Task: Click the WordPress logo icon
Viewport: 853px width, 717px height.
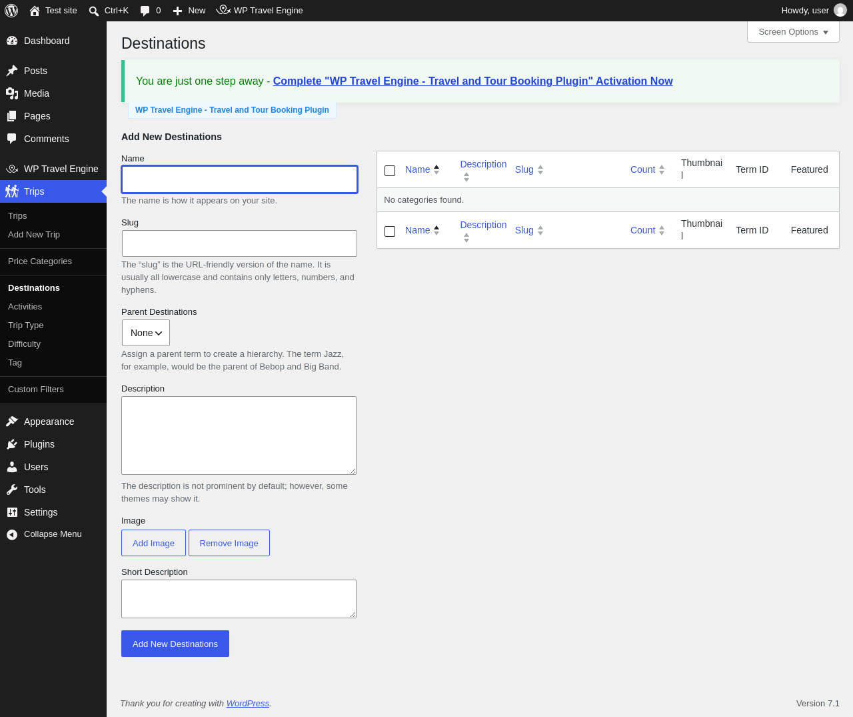Action: point(11,11)
